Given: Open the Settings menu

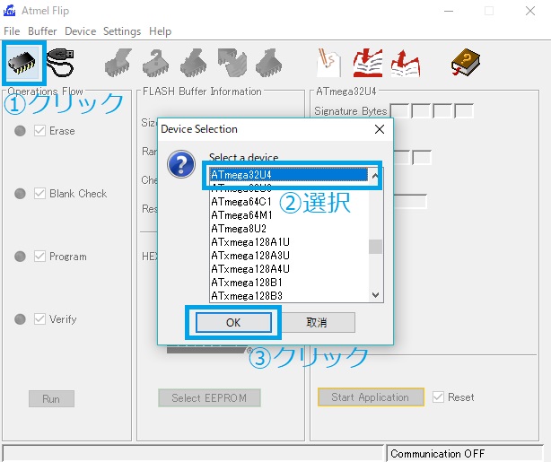Looking at the screenshot, I should [122, 31].
